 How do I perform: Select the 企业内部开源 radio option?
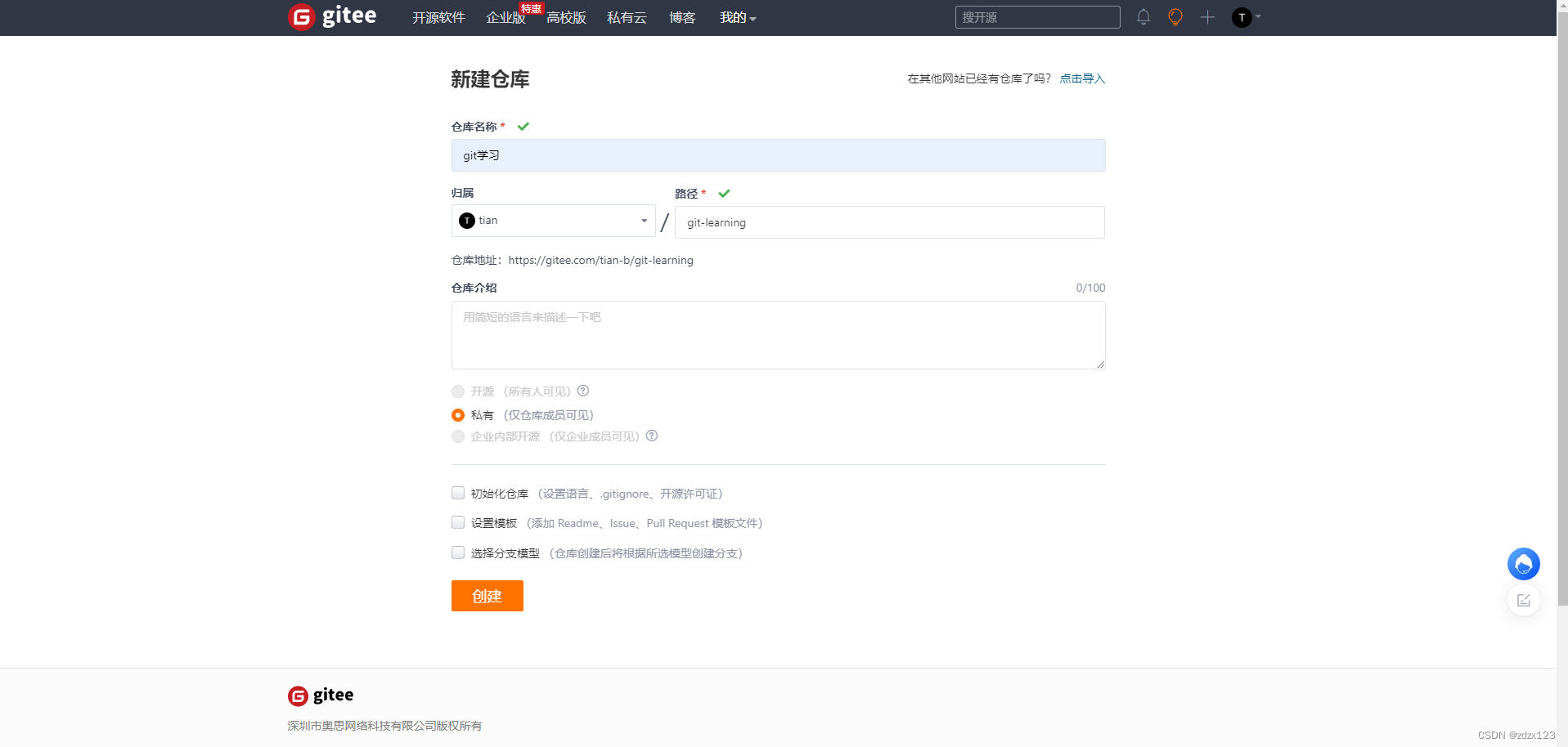coord(458,436)
